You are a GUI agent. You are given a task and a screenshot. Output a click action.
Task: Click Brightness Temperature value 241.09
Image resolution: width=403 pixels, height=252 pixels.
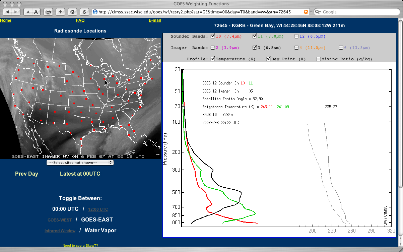283,107
